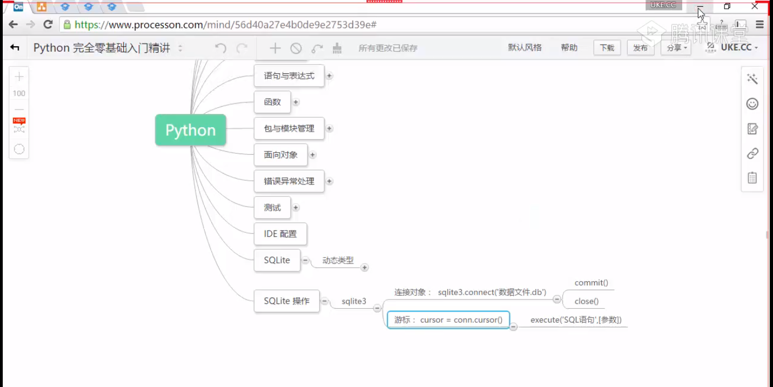773x387 pixels.
Task: Select the SQLite 操作 topic
Action: point(287,301)
